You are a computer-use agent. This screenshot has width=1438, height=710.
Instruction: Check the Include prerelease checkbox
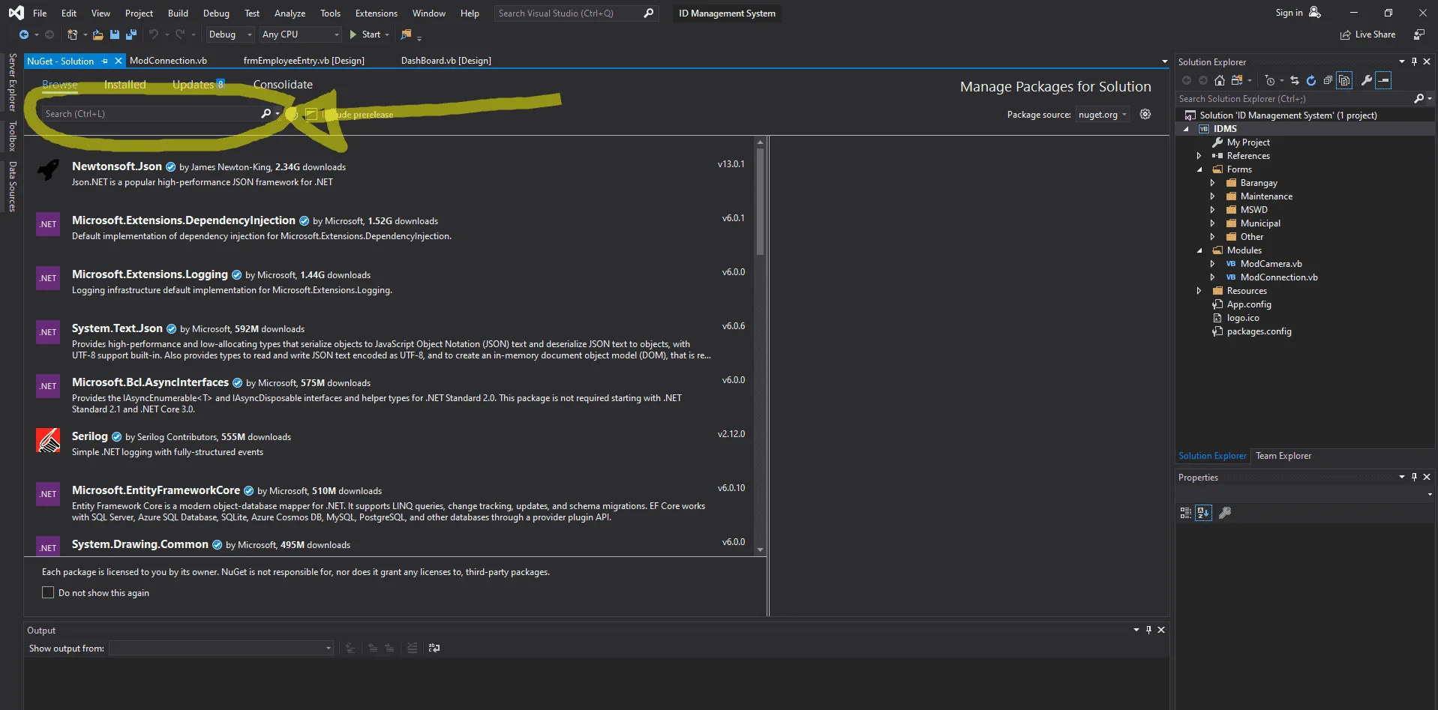click(x=311, y=114)
